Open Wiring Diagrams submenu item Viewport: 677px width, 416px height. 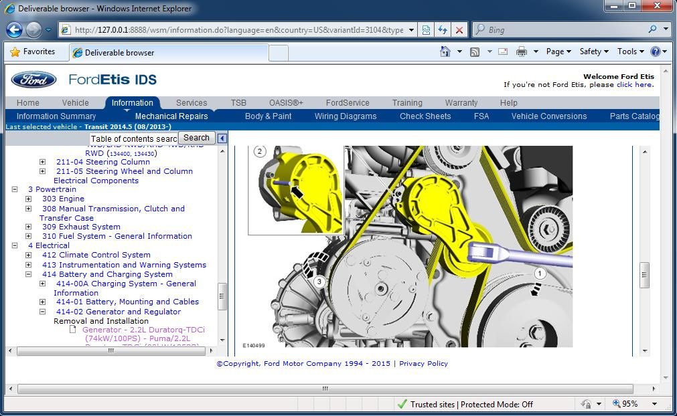346,116
